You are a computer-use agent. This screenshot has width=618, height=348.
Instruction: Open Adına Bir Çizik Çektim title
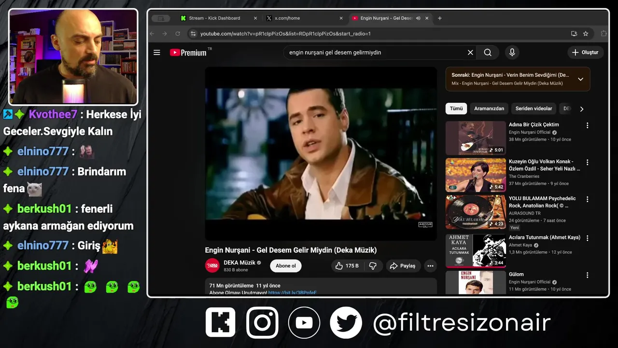point(534,125)
